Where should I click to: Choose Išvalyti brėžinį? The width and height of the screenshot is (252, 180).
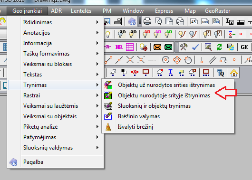[x=168, y=127]
